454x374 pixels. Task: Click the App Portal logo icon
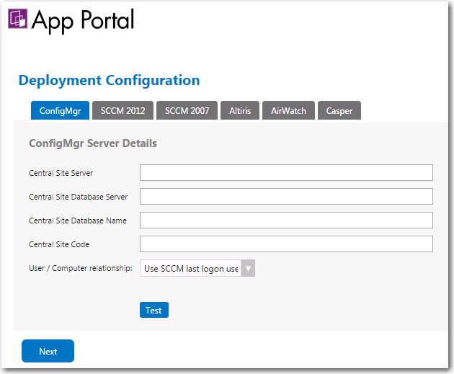point(18,19)
